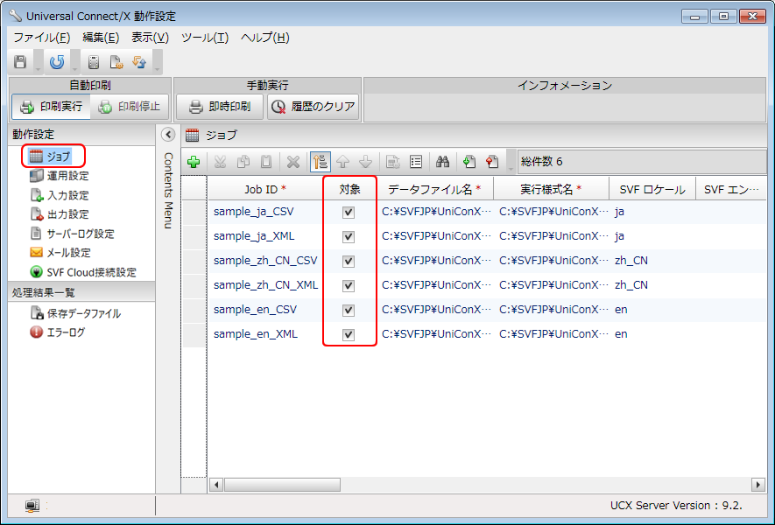Click the computer icon in the status bar
This screenshot has width=775, height=525.
click(x=32, y=505)
